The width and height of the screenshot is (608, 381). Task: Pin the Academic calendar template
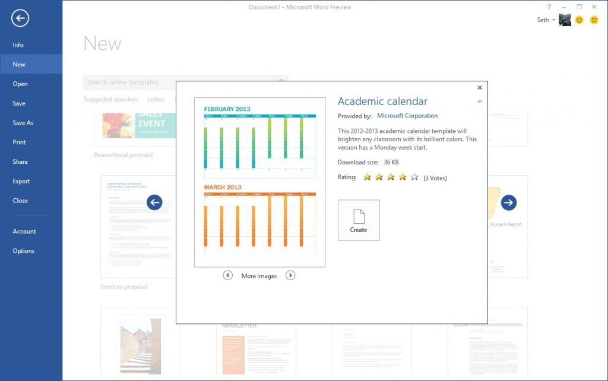[479, 101]
